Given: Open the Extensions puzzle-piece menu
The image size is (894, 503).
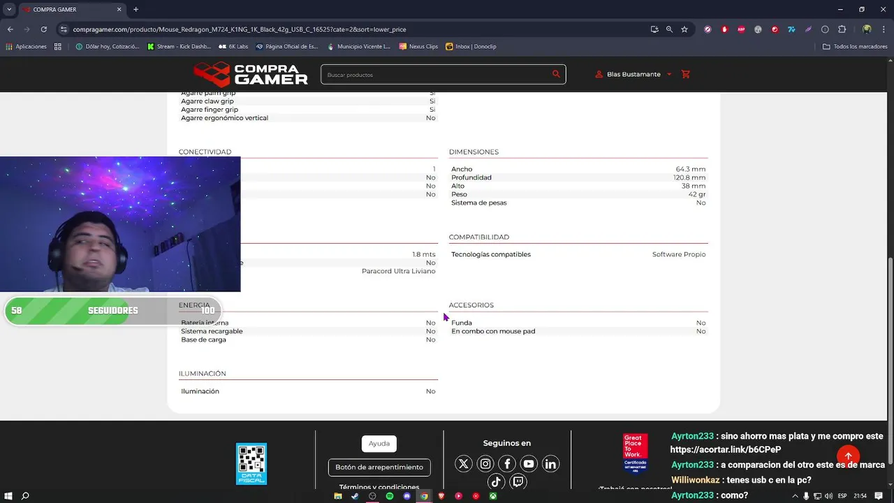Looking at the screenshot, I should tap(842, 29).
